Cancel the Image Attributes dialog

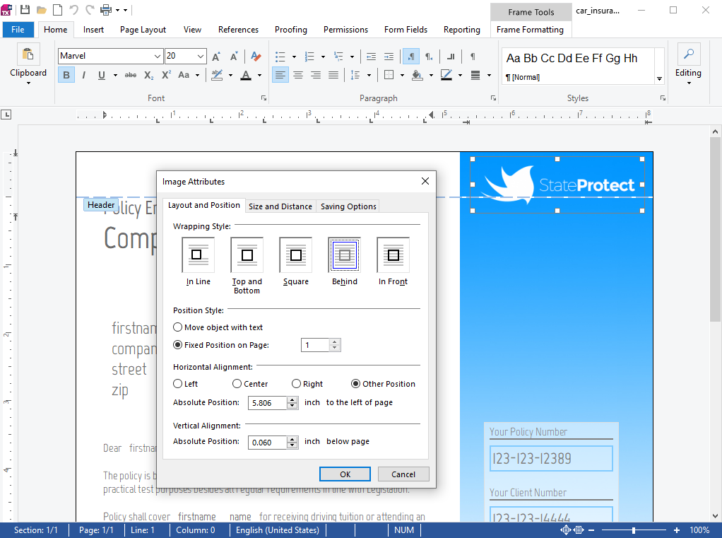[x=403, y=474]
